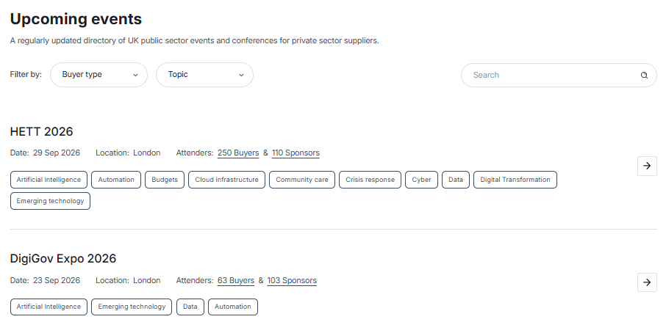Select the Community care topic tag
The image size is (666, 333).
pos(302,180)
